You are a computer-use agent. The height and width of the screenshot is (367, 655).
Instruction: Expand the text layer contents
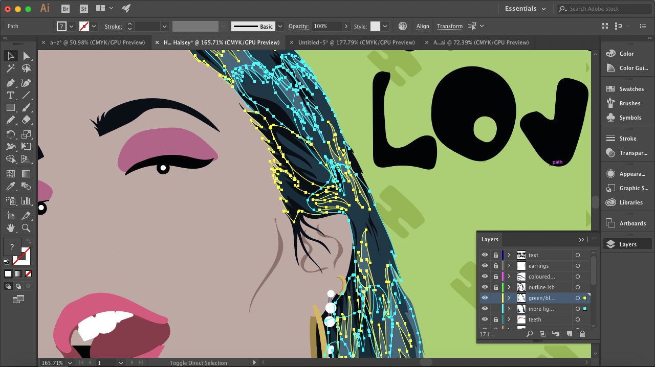pyautogui.click(x=509, y=255)
